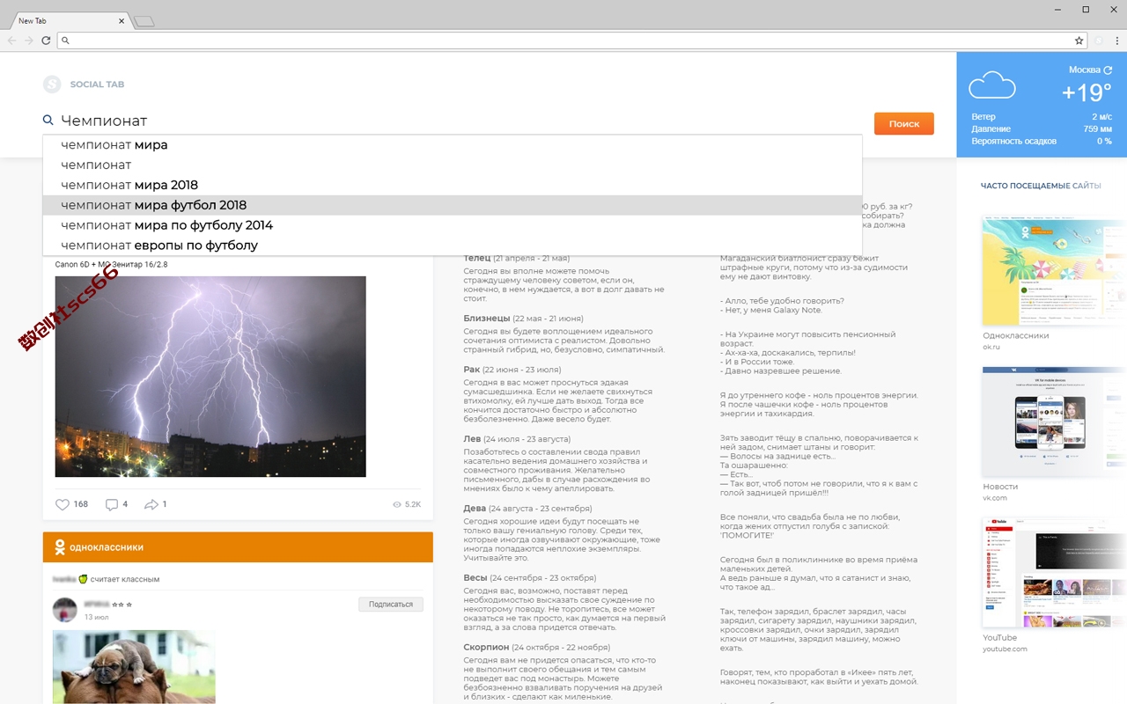Click the Canon 6D caption text
Screen dimensions: 1127x704
(x=111, y=264)
